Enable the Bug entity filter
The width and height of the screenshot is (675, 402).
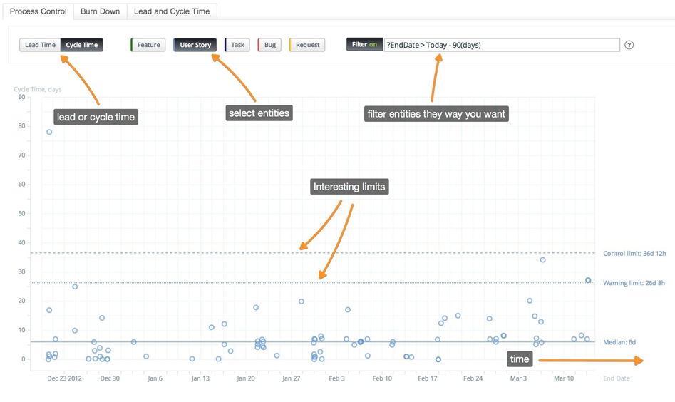coord(269,45)
